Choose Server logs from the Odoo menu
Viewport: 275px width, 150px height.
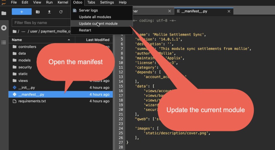coord(102,10)
